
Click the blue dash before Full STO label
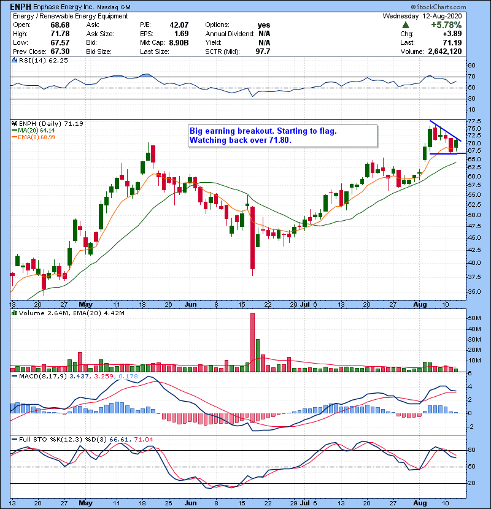[14, 439]
